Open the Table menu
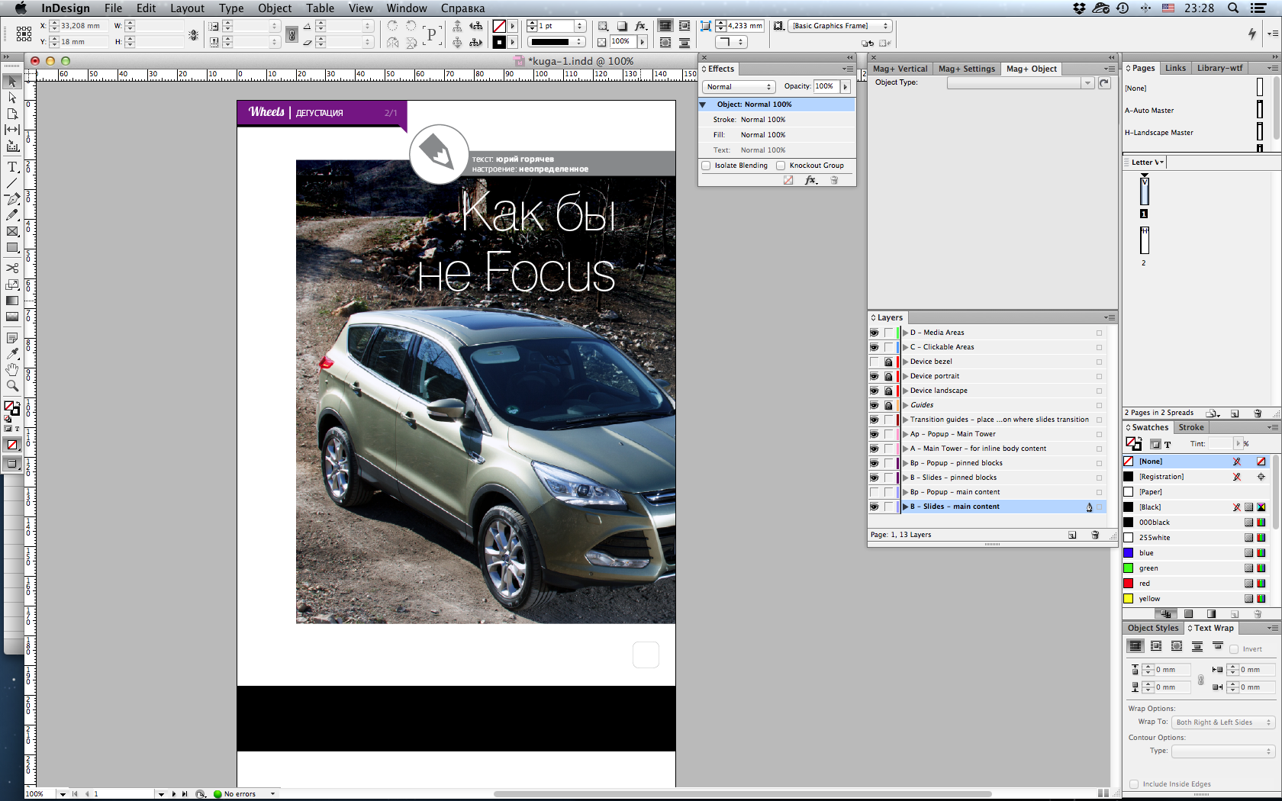 pyautogui.click(x=320, y=8)
